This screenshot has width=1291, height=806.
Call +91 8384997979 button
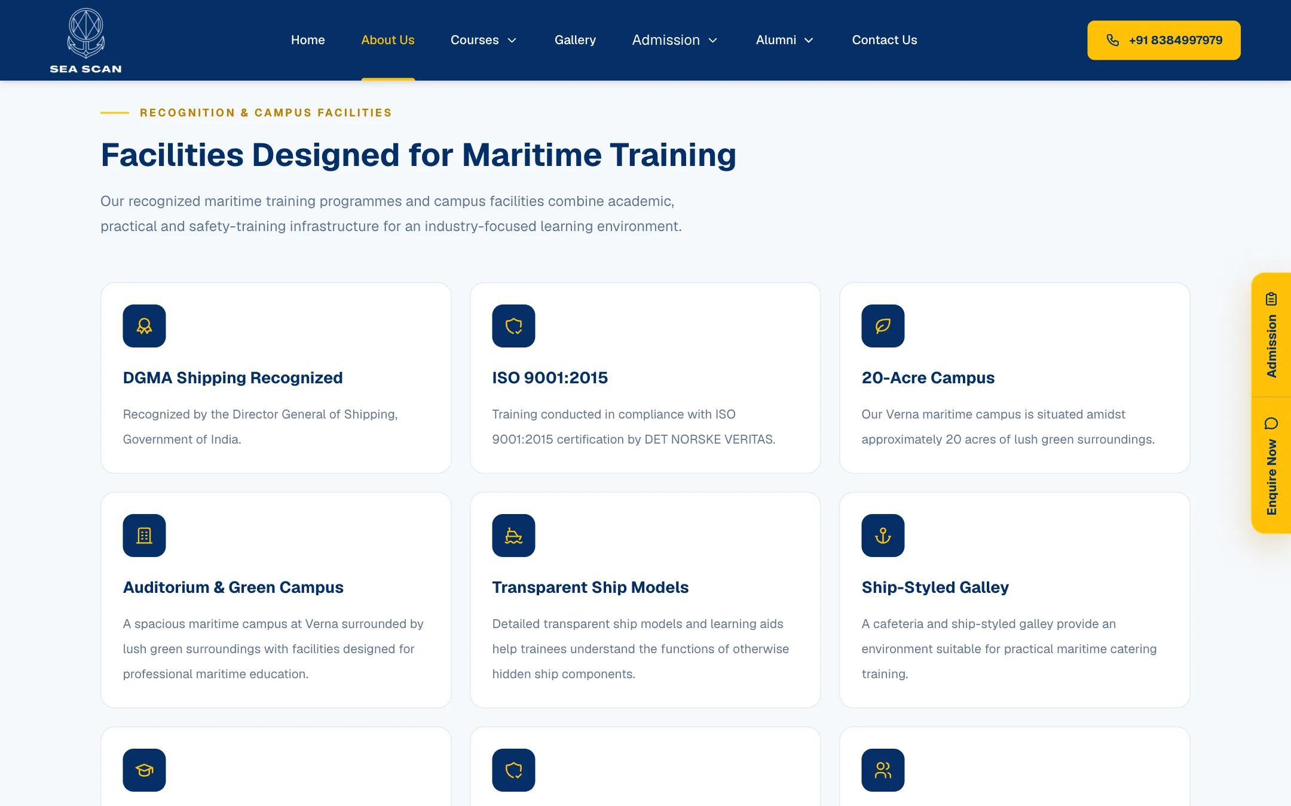tap(1164, 40)
